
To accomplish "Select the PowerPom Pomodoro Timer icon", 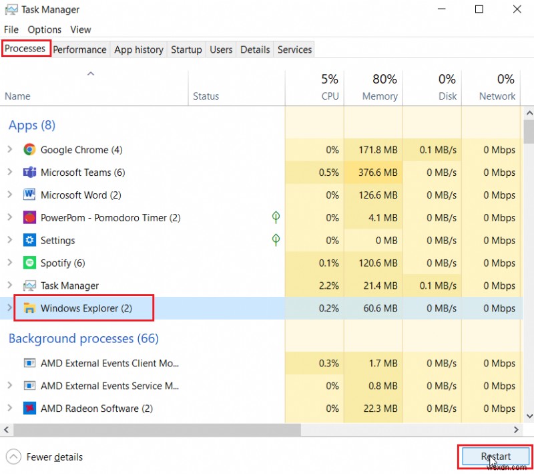I will [x=29, y=217].
